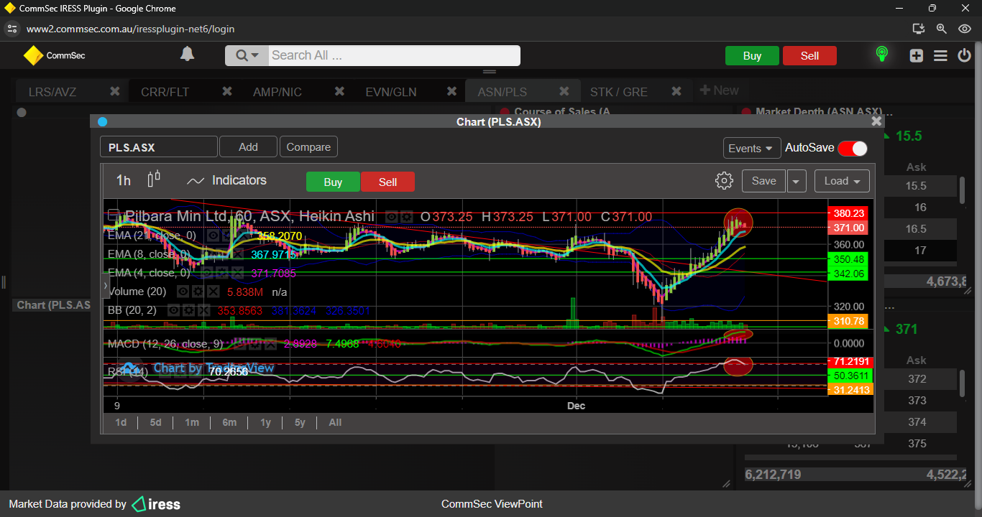Select the 6m time range
The image size is (982, 517).
coord(229,422)
